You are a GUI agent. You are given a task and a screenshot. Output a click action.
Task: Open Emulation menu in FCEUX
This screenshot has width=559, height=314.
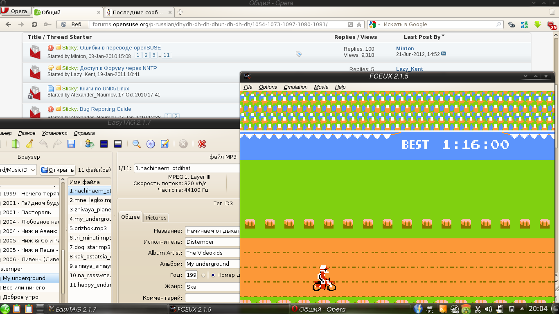[295, 87]
